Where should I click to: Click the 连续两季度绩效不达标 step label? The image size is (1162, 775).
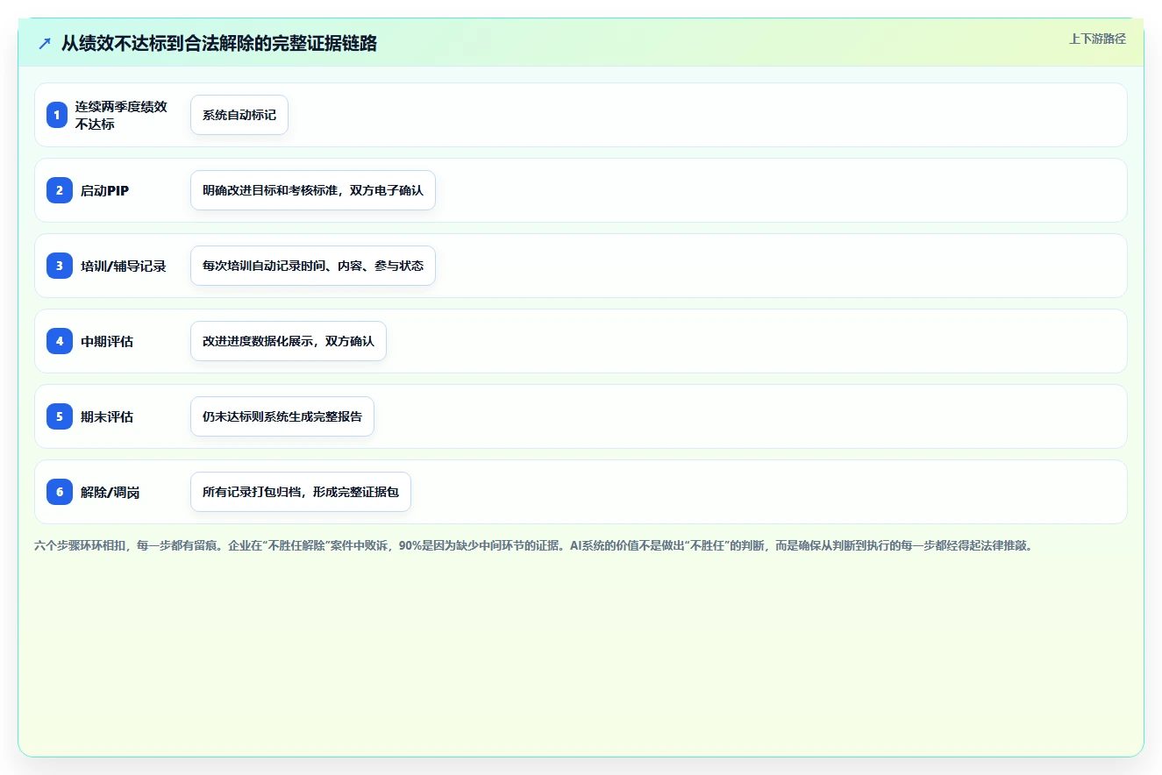coord(121,115)
